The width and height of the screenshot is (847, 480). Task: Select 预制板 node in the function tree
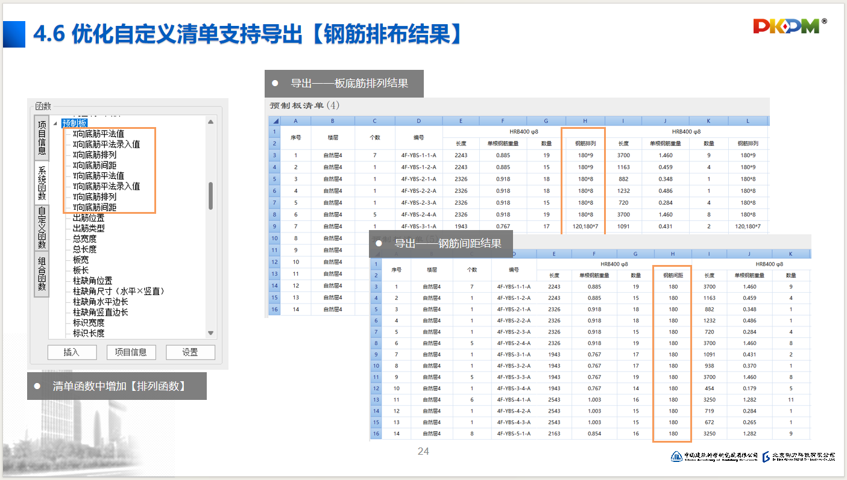(x=74, y=123)
